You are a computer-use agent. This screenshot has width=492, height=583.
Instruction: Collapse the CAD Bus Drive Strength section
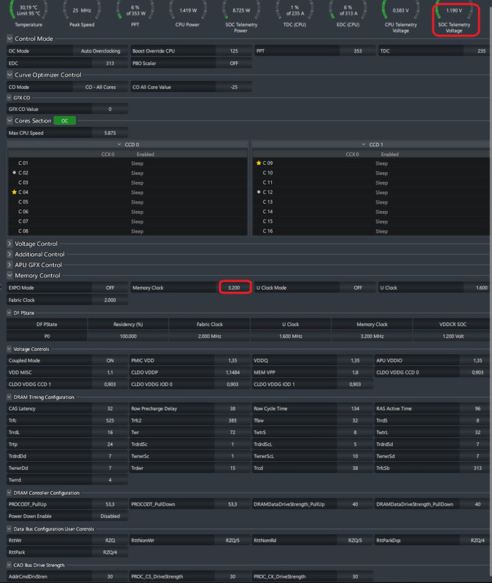pyautogui.click(x=9, y=565)
